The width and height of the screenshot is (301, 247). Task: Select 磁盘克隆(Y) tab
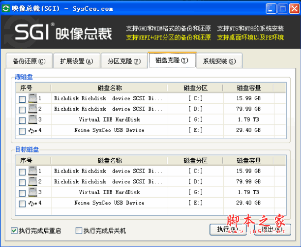tap(172, 60)
